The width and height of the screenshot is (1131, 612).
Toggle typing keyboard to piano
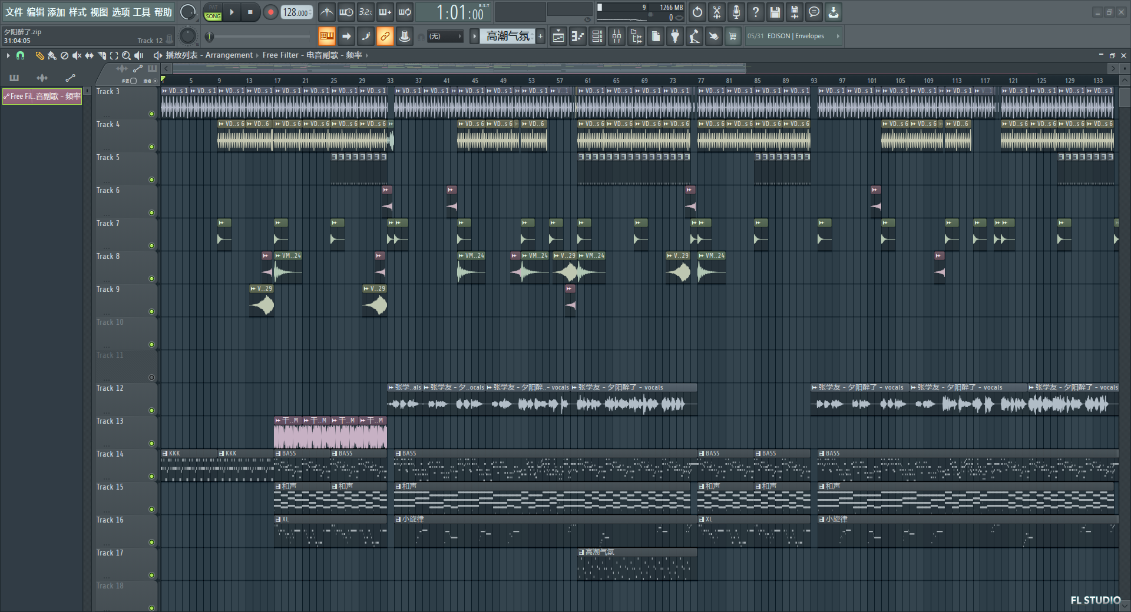click(327, 36)
